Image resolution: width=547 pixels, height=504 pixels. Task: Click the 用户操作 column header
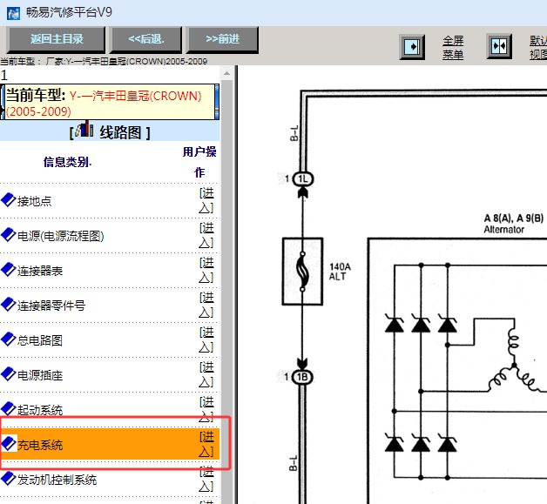pyautogui.click(x=199, y=162)
